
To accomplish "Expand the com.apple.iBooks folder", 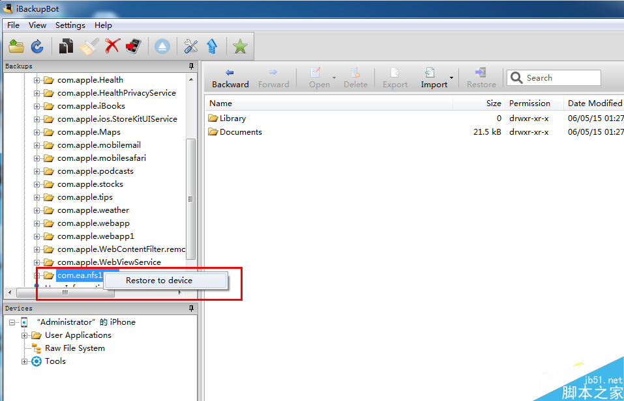I will tap(37, 106).
